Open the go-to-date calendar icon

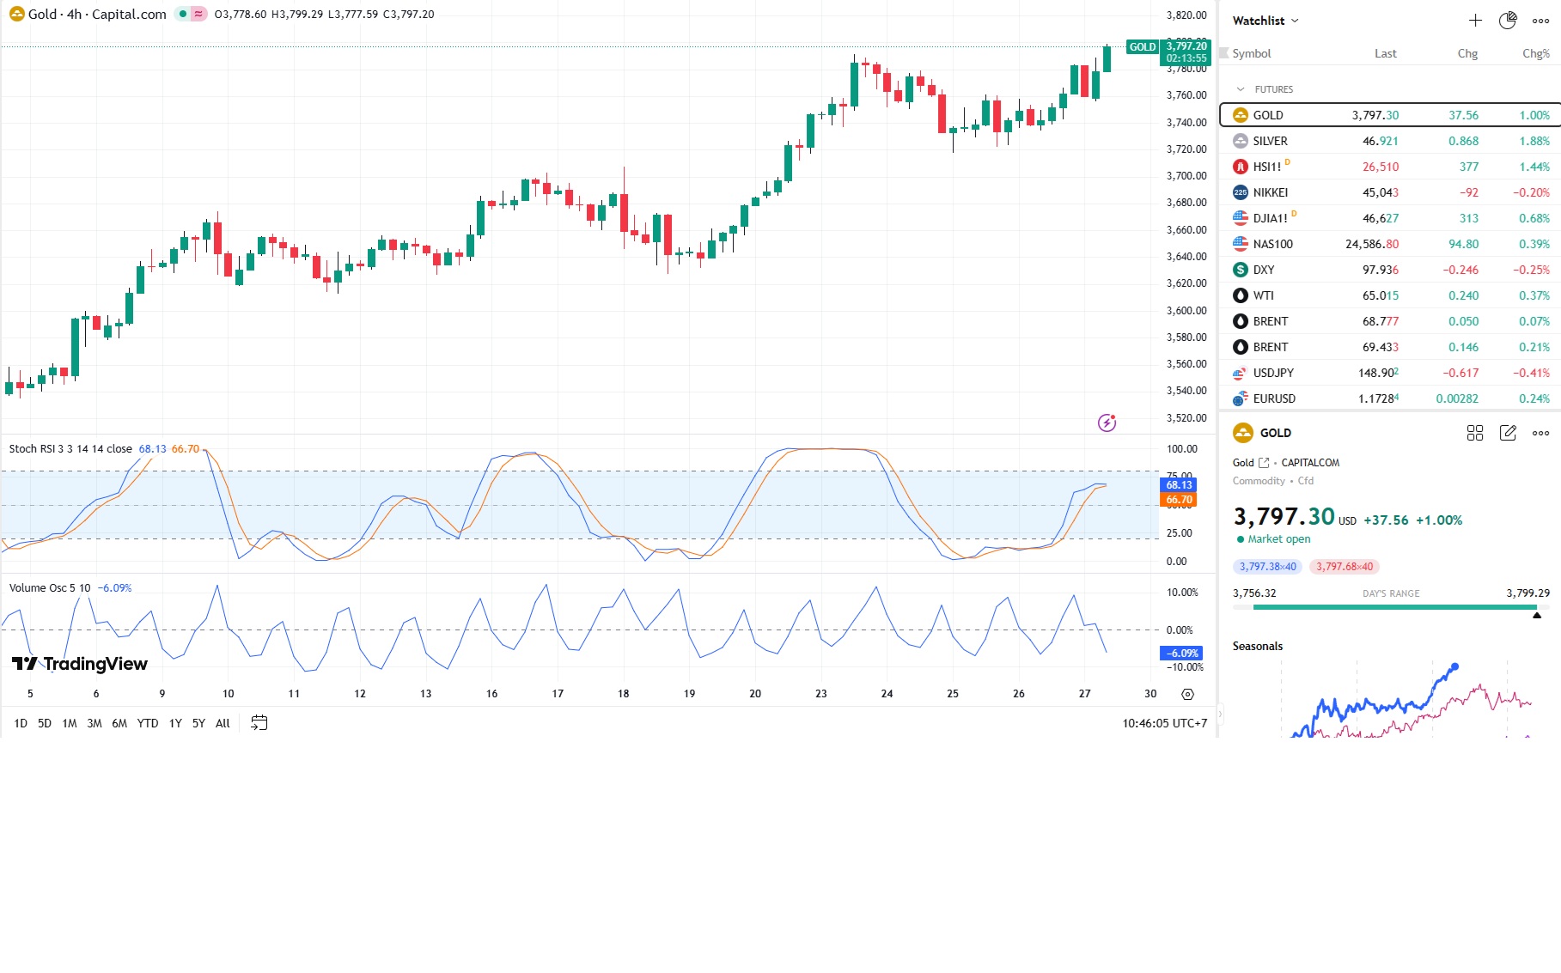259,723
